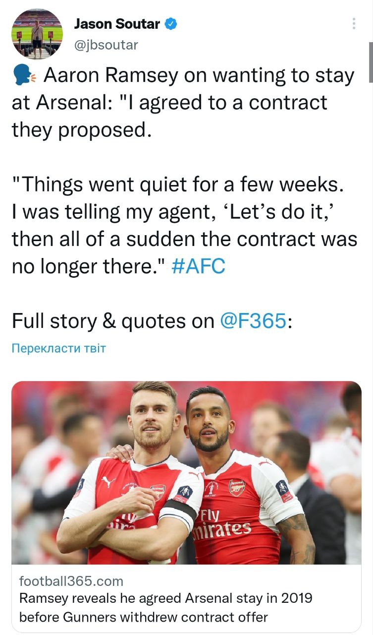Click the "Aaron Ramsey on wanting to stay" text
This screenshot has height=635, width=373.
(198, 76)
